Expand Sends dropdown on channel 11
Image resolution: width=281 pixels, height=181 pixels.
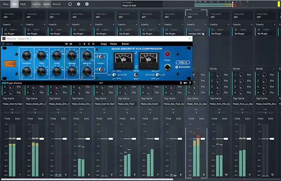pyautogui.click(x=251, y=69)
